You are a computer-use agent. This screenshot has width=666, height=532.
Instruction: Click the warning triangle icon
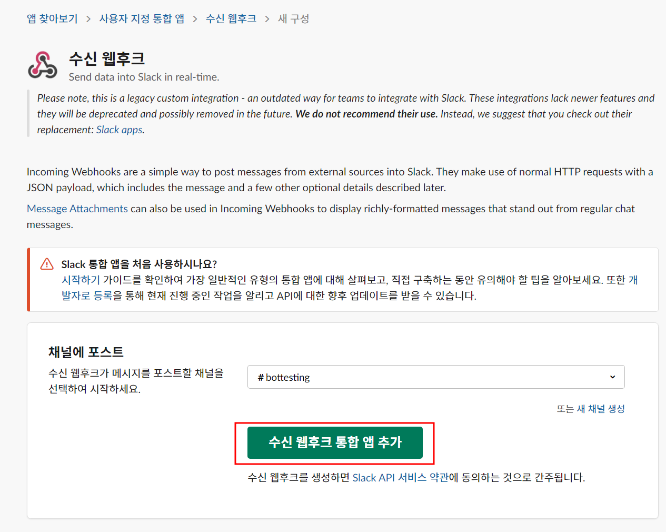coord(47,264)
